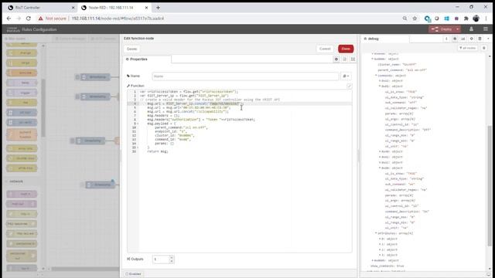Open the dashboard chart sidebar icon

pos(463,39)
